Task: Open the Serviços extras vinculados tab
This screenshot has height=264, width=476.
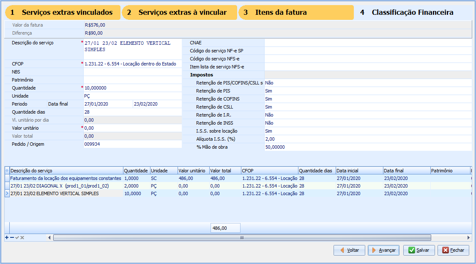Action: (63, 12)
